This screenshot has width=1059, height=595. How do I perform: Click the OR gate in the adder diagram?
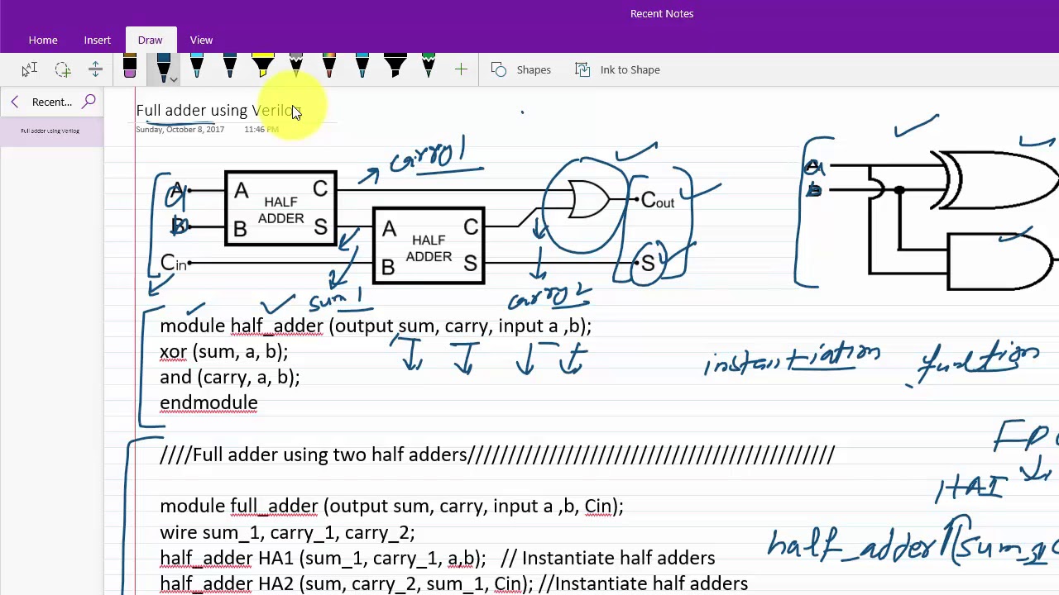pos(589,199)
